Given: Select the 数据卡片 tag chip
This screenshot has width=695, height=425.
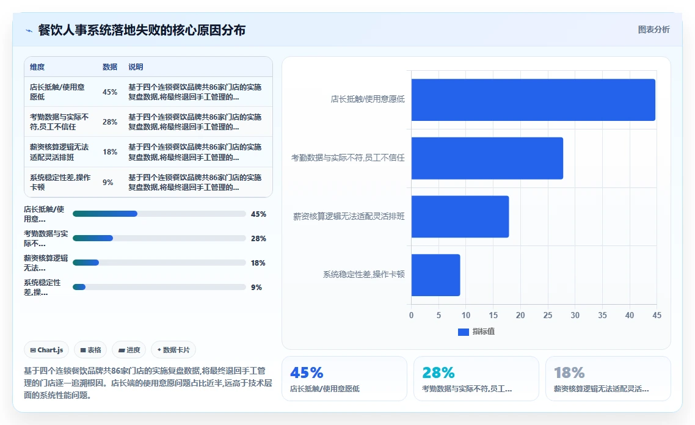Looking at the screenshot, I should coord(173,350).
